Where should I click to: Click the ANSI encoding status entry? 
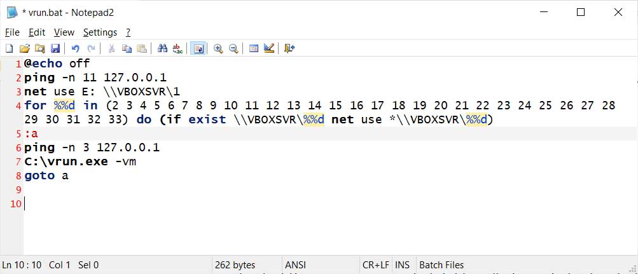pos(295,265)
